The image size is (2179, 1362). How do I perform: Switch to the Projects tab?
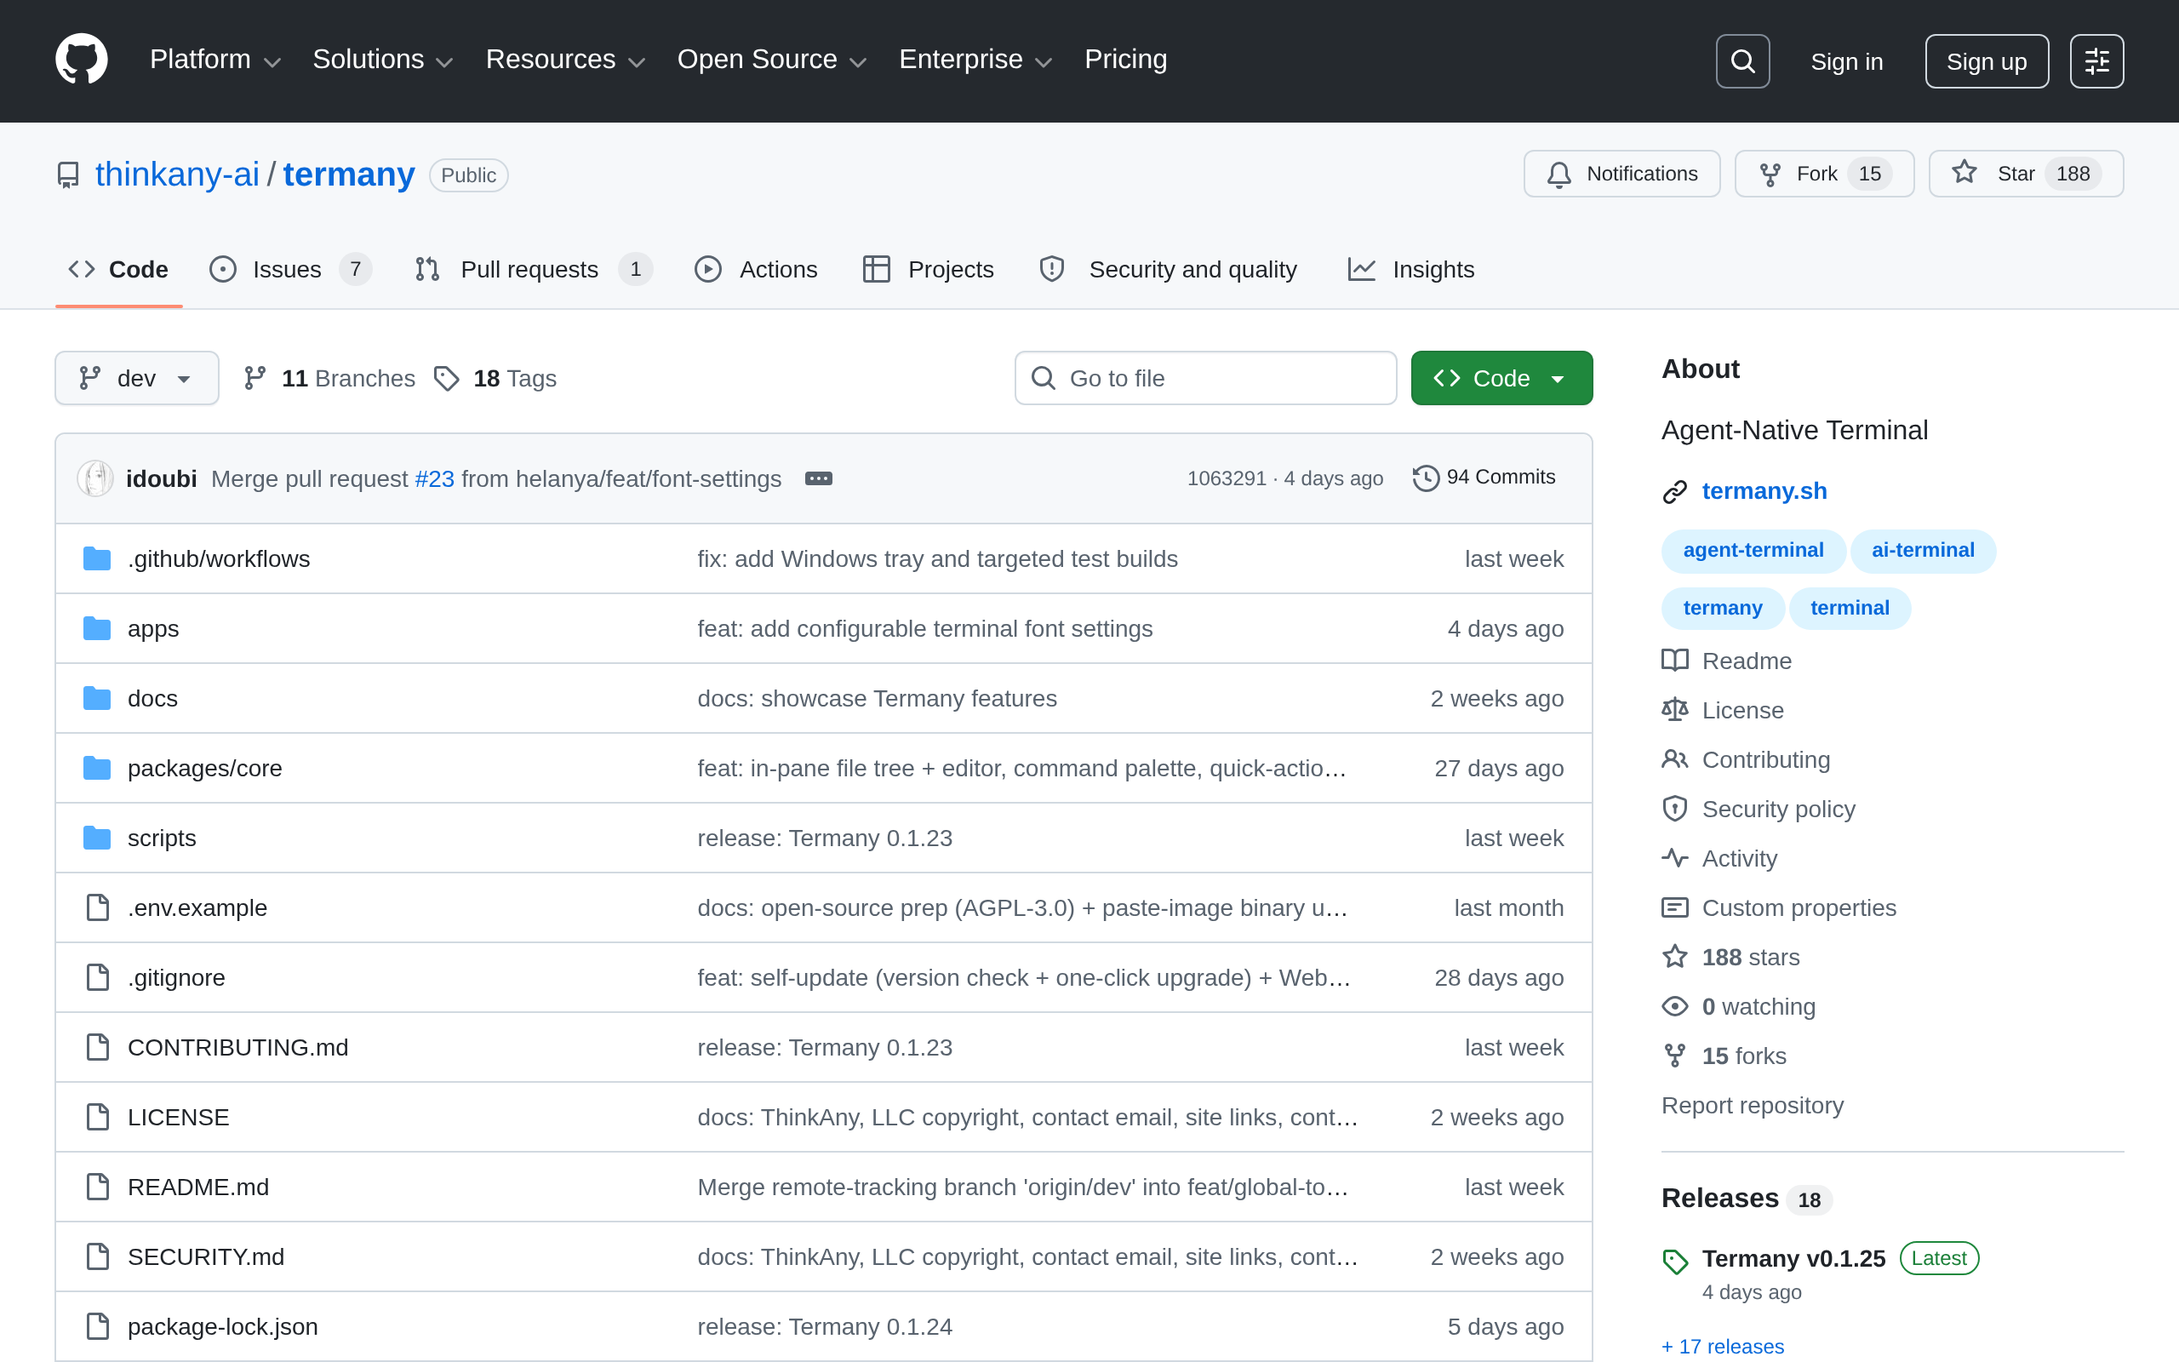pyautogui.click(x=928, y=269)
